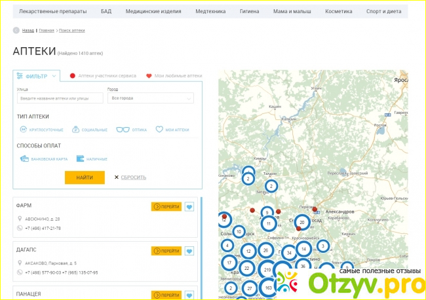Click the Сбросить reset link
Image resolution: width=426 pixels, height=300 pixels.
pos(130,178)
